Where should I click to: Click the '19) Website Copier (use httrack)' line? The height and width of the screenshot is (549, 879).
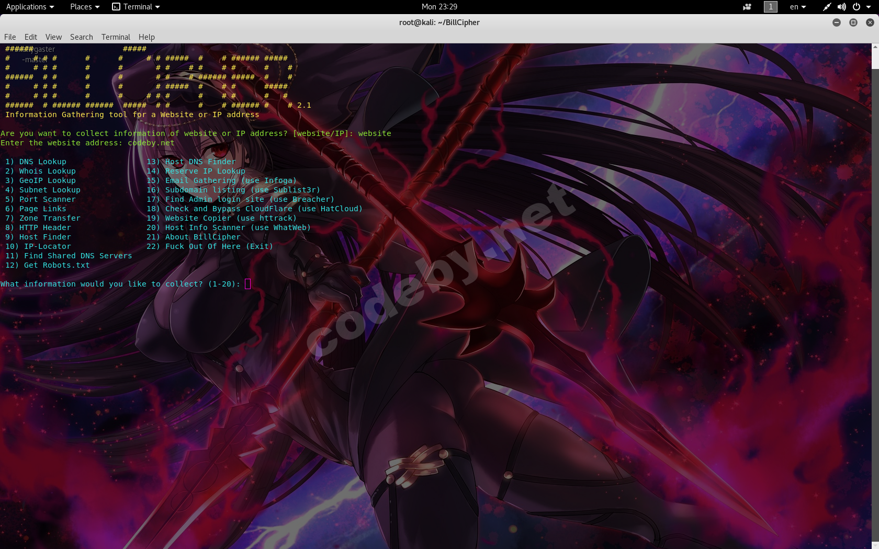pyautogui.click(x=222, y=218)
